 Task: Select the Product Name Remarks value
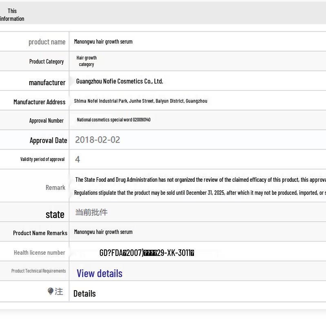tap(103, 232)
